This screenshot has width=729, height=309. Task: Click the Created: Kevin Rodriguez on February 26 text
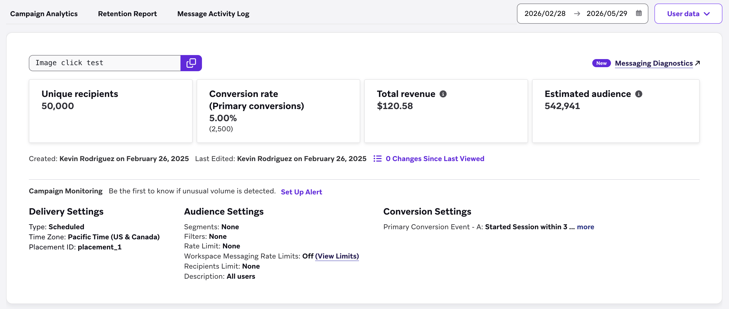tap(109, 159)
